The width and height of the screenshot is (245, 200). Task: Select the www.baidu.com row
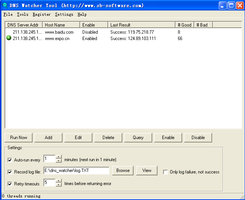point(59,32)
